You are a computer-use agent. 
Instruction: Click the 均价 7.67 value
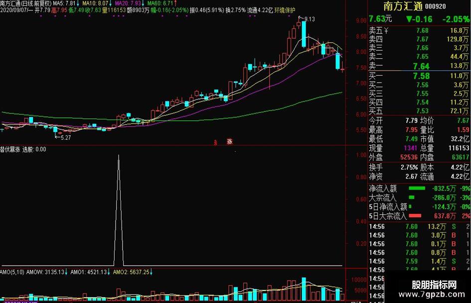pyautogui.click(x=463, y=120)
